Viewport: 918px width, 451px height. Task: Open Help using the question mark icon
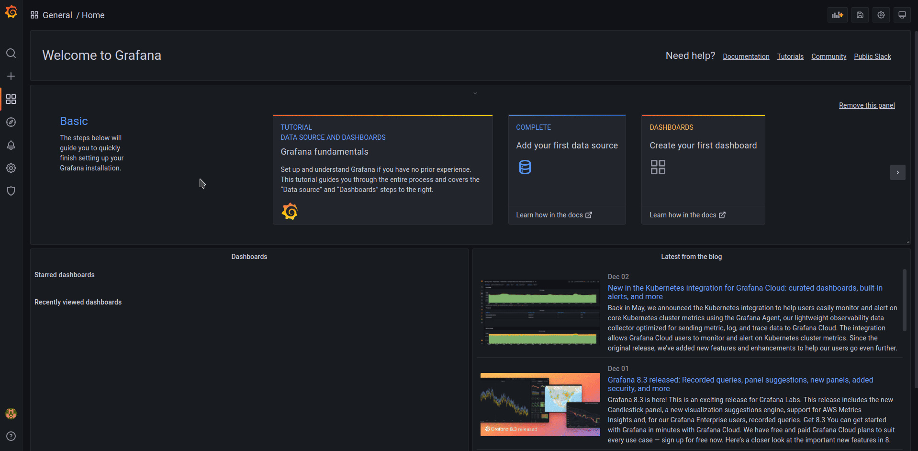tap(11, 436)
